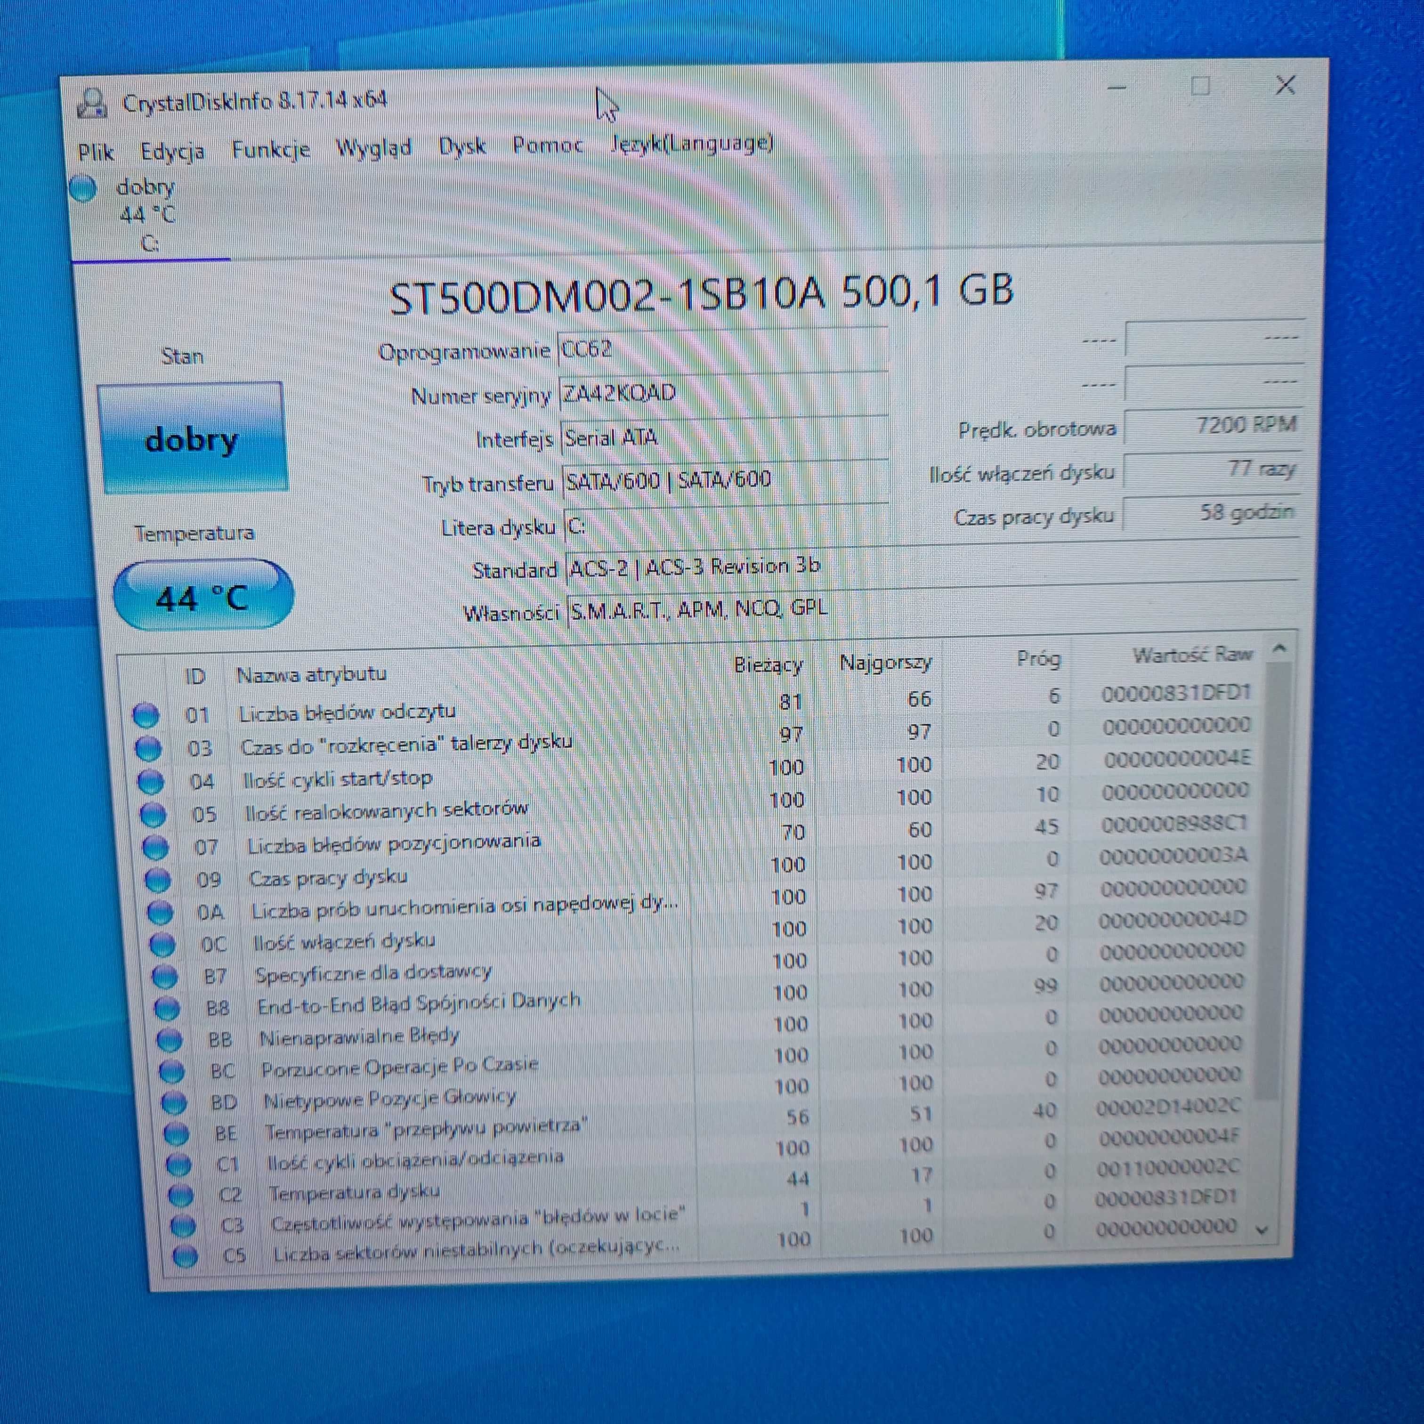The image size is (1424, 1424).
Task: Click the status circle of attribute BC
Action: pos(171,1071)
